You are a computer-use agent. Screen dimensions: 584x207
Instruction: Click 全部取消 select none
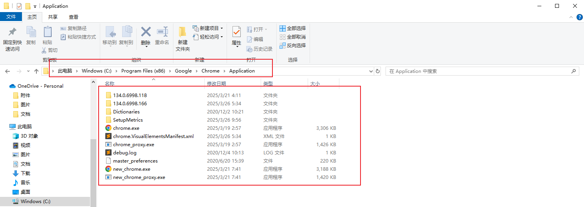[292, 37]
